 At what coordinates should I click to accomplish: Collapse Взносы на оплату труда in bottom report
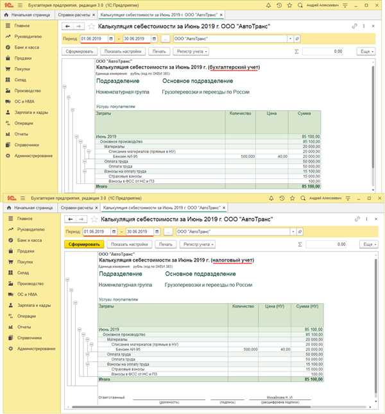coord(87,364)
